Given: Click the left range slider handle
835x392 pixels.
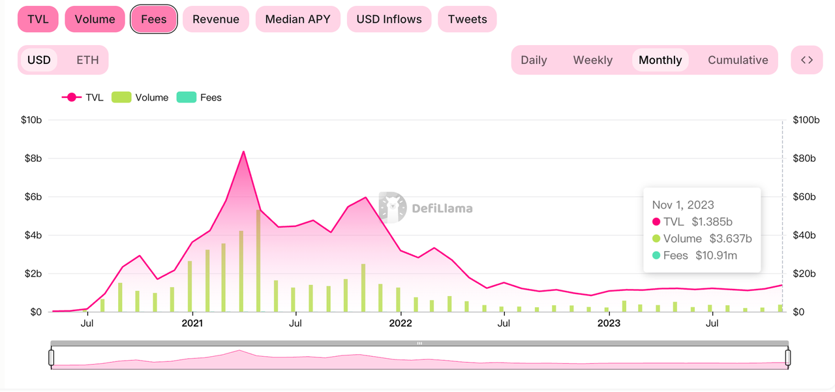Looking at the screenshot, I should coord(52,357).
